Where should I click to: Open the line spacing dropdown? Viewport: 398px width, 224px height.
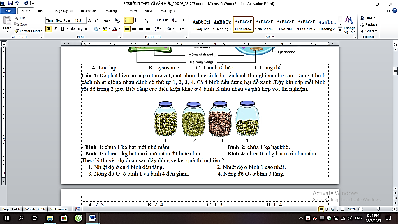coord(158,29)
